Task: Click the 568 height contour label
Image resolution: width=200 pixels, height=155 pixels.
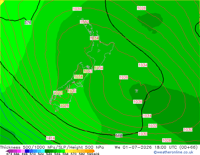Action: (x=119, y=135)
